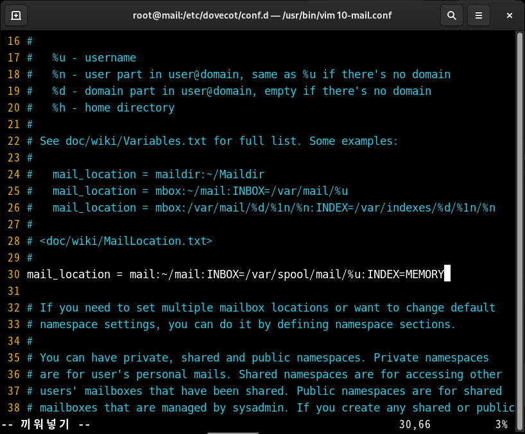Click the window title 'root@mail:/etc/dovecot/conf.d'
The width and height of the screenshot is (525, 434).
coord(200,15)
